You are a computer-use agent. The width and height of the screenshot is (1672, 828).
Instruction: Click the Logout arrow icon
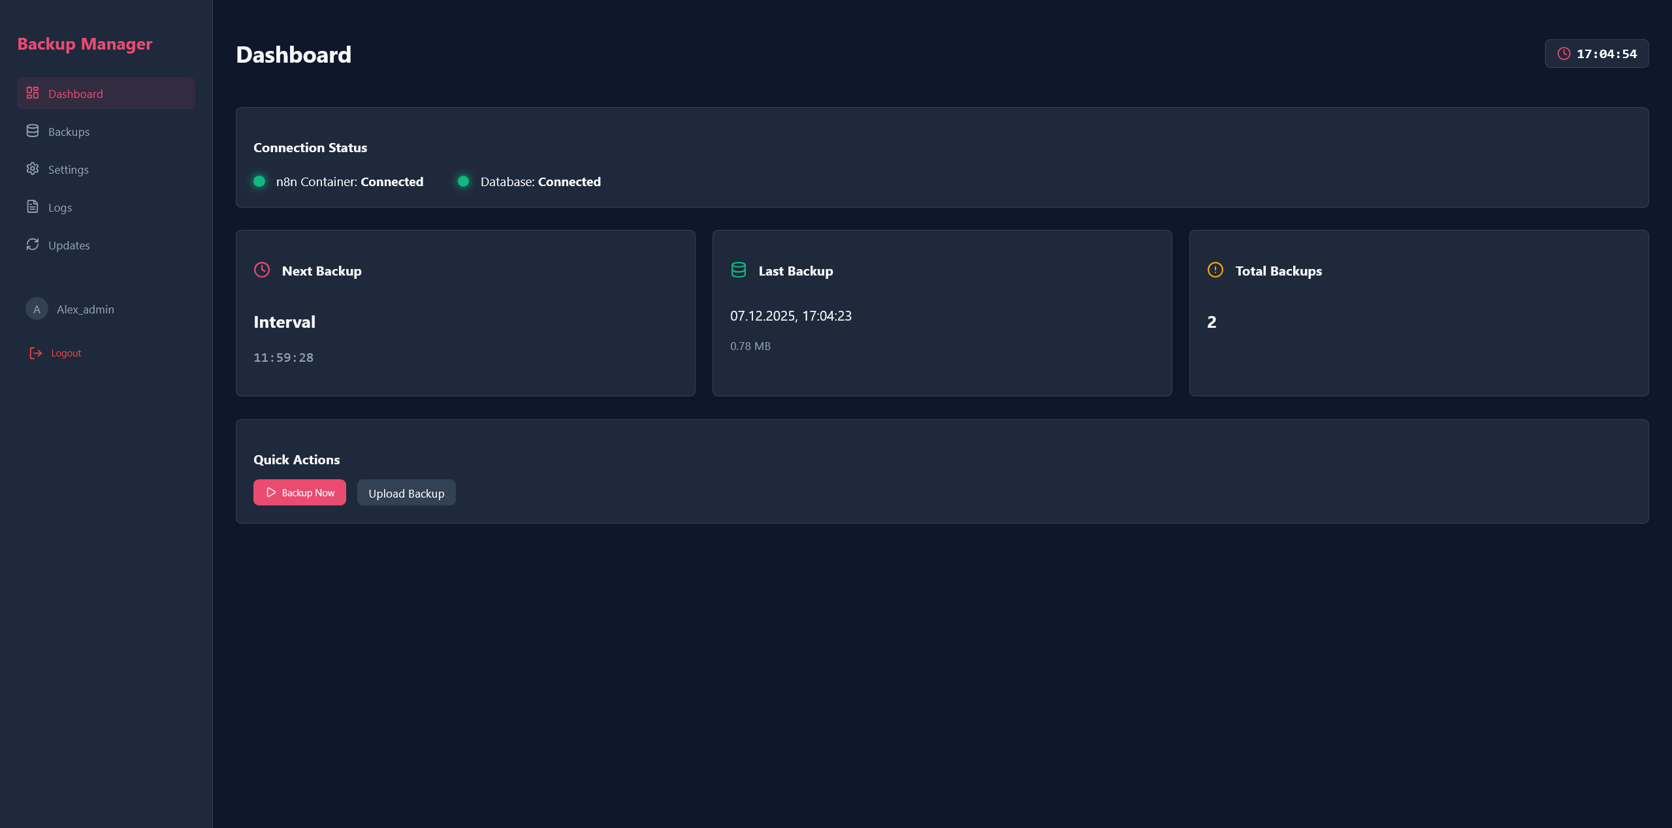tap(36, 353)
